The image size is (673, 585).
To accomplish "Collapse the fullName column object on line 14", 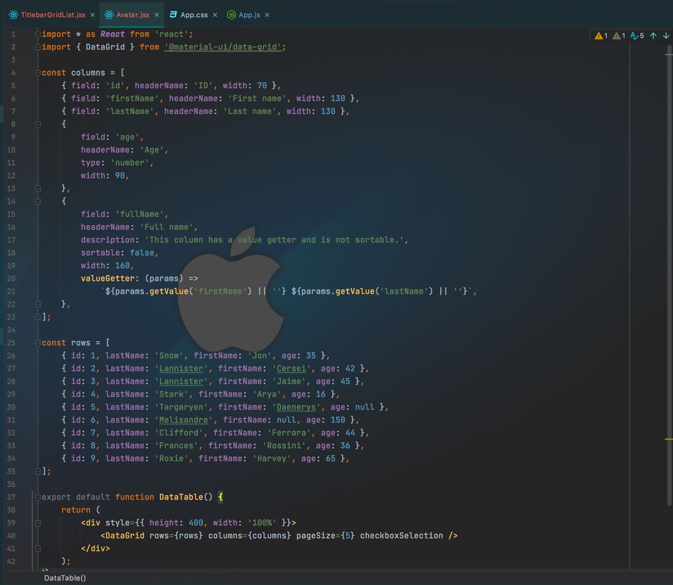I will (38, 201).
